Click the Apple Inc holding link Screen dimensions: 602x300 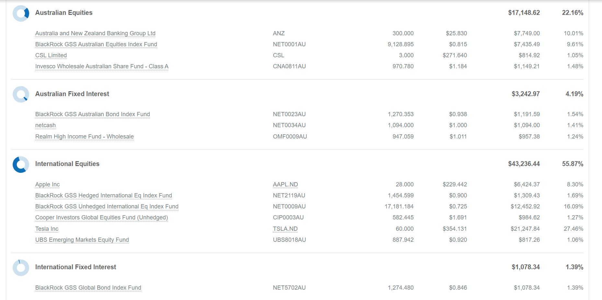(47, 184)
